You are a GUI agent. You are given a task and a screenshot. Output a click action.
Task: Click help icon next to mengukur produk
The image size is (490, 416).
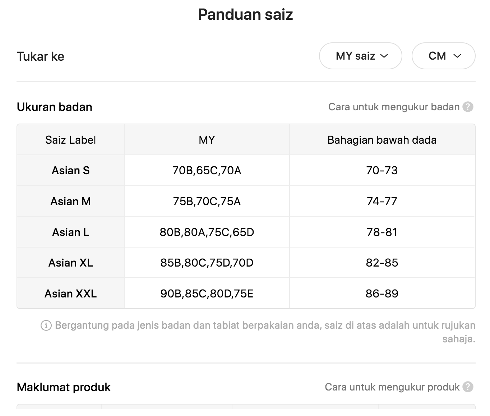pos(468,387)
